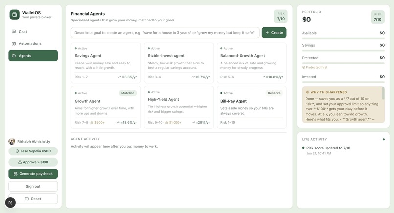Click the Available balance progress bar
Viewport: 394px width, 213px height.
point(343,39)
